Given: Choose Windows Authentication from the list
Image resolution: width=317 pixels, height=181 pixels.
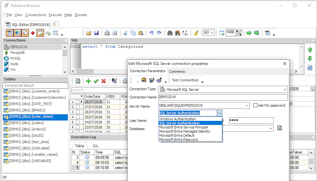Looking at the screenshot, I should [190, 119].
